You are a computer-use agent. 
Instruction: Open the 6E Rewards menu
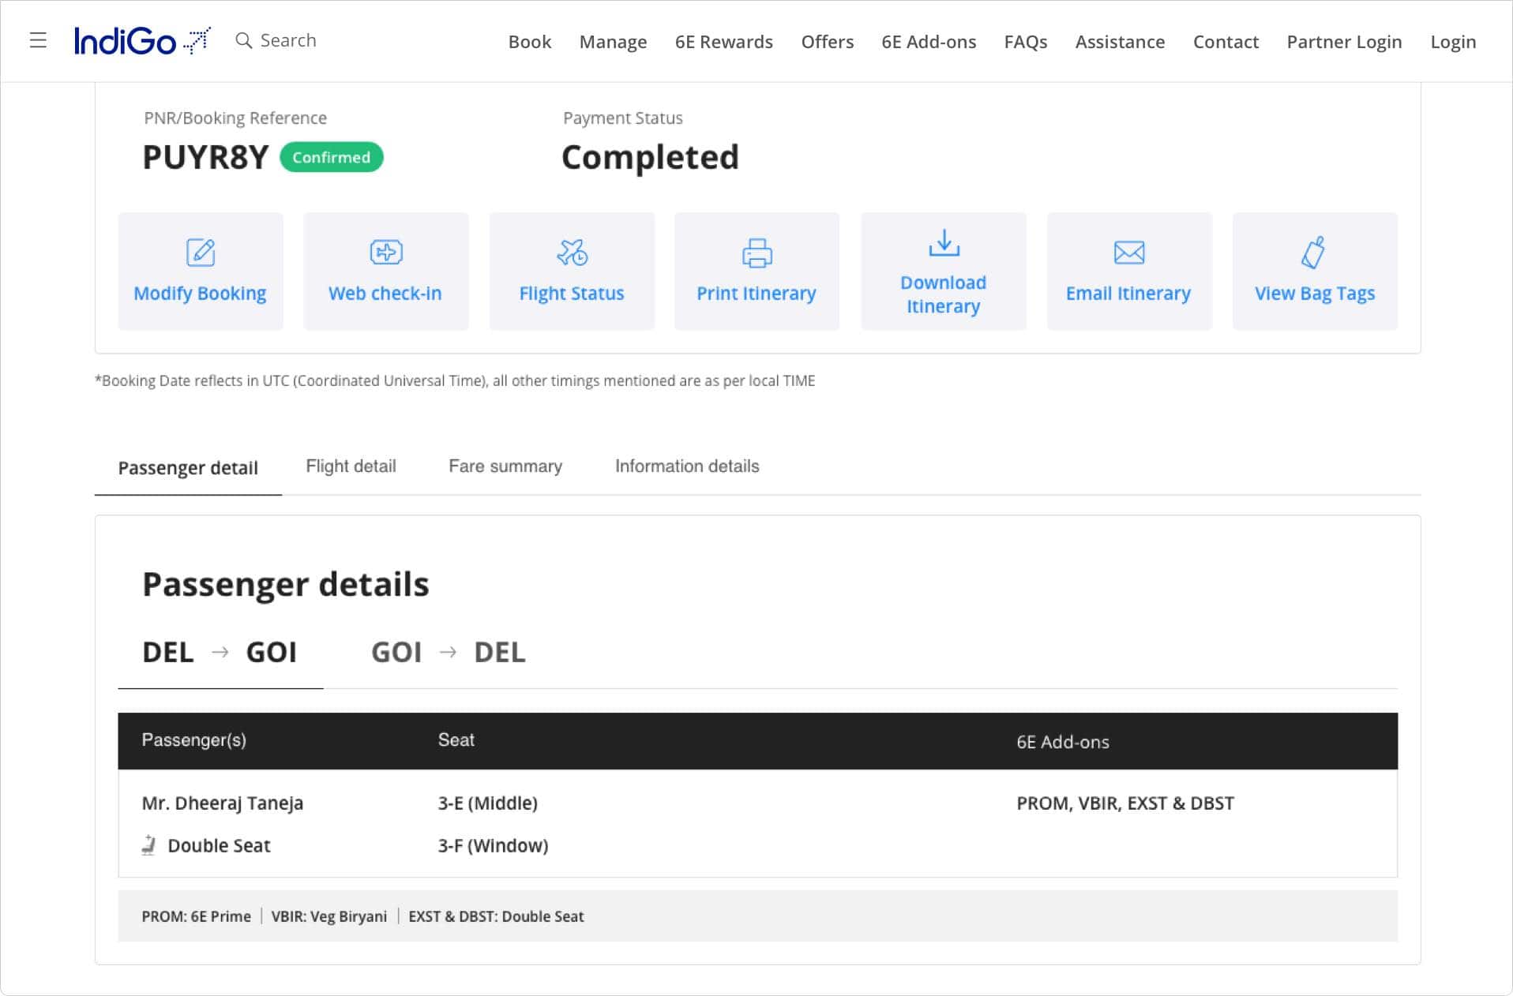[723, 42]
